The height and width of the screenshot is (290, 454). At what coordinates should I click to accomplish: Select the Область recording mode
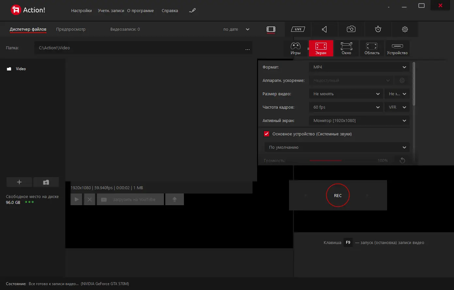point(372,48)
